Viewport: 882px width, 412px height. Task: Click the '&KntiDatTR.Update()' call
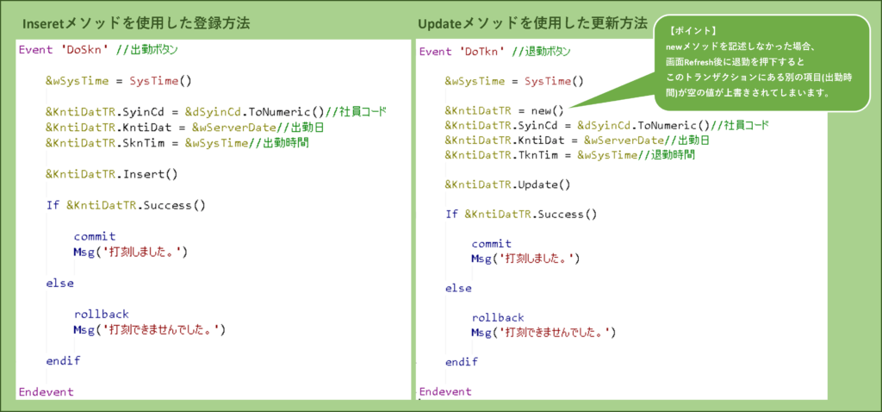(x=508, y=184)
